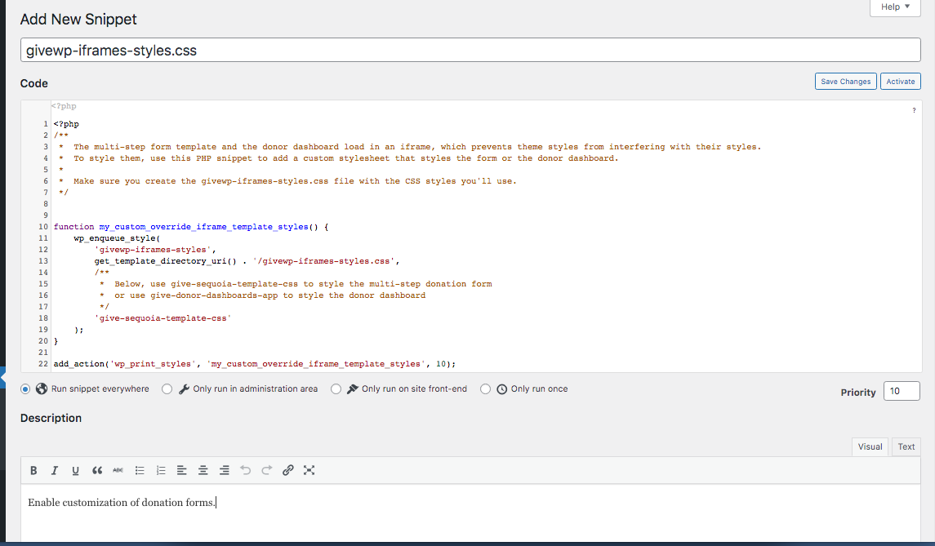Click the get_template_directory_uri() line
Viewport: 935px width, 546px height.
[247, 261]
